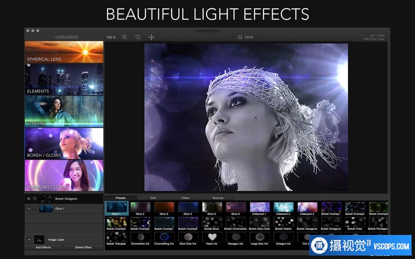
Task: Click the Add Effects button
Action: click(x=43, y=247)
